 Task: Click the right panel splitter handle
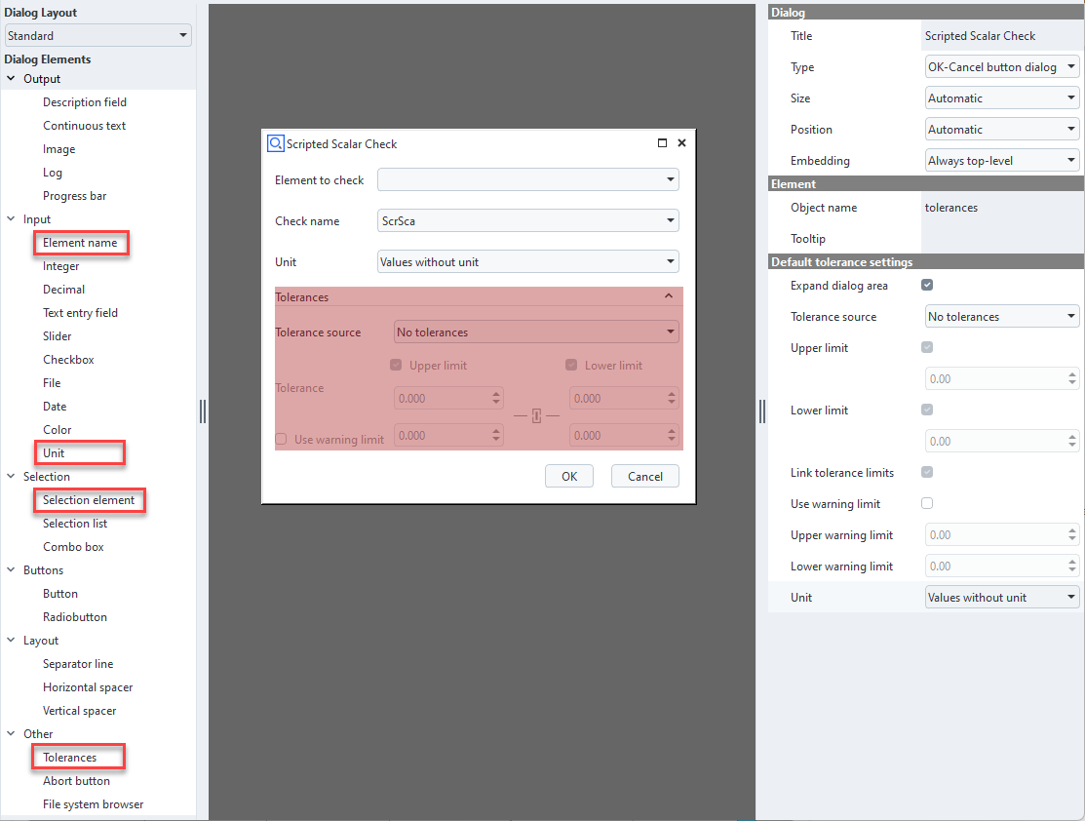coord(761,411)
